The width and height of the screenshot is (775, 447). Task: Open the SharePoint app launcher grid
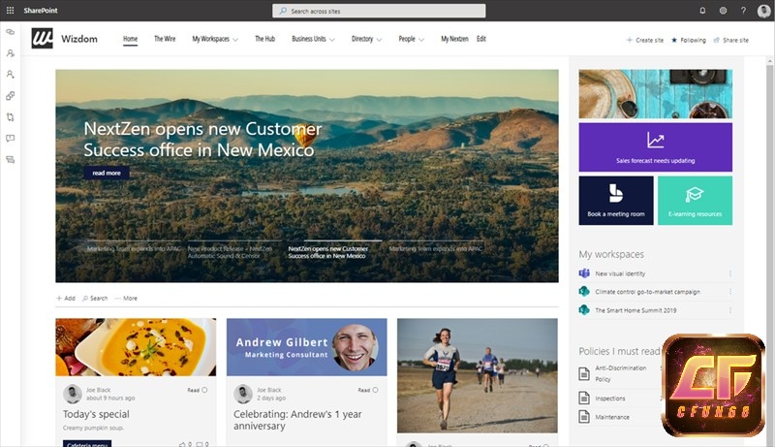(10, 11)
